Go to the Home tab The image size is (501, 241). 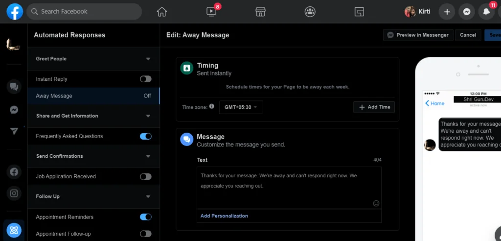click(x=161, y=12)
